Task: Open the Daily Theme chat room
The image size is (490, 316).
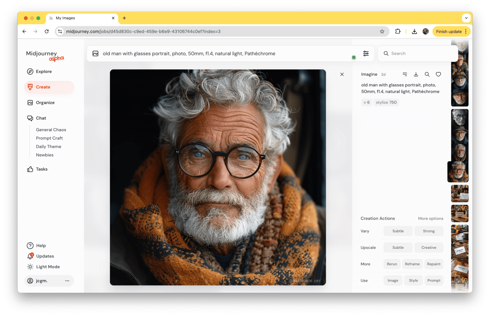Action: 48,147
